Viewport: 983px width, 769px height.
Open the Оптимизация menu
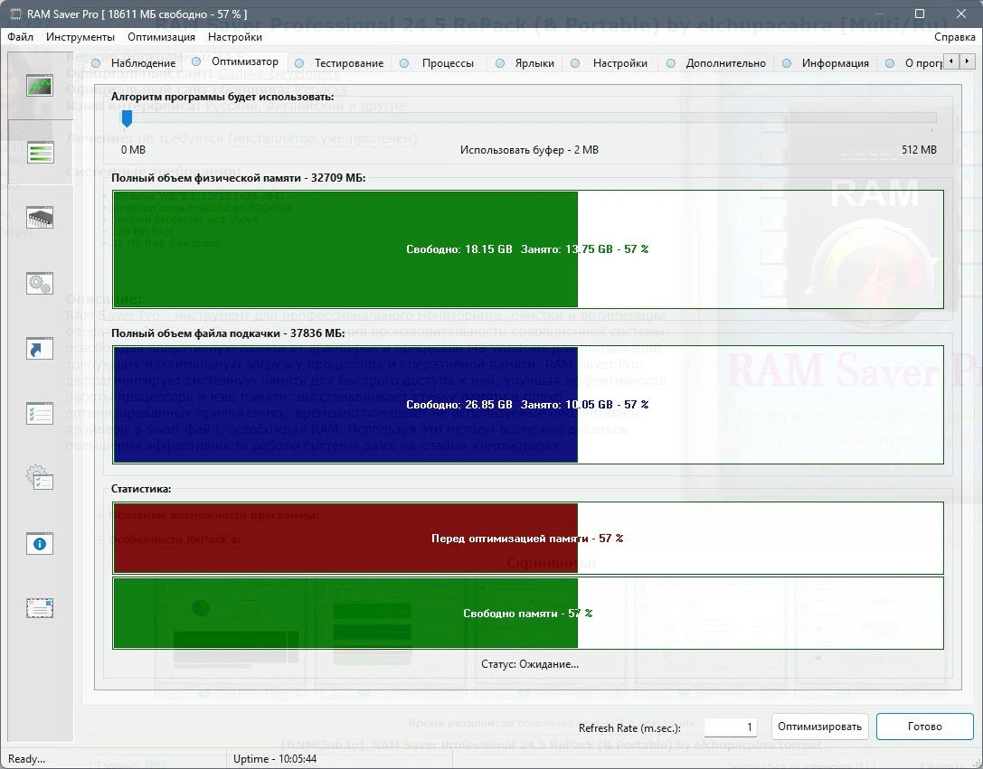(161, 37)
